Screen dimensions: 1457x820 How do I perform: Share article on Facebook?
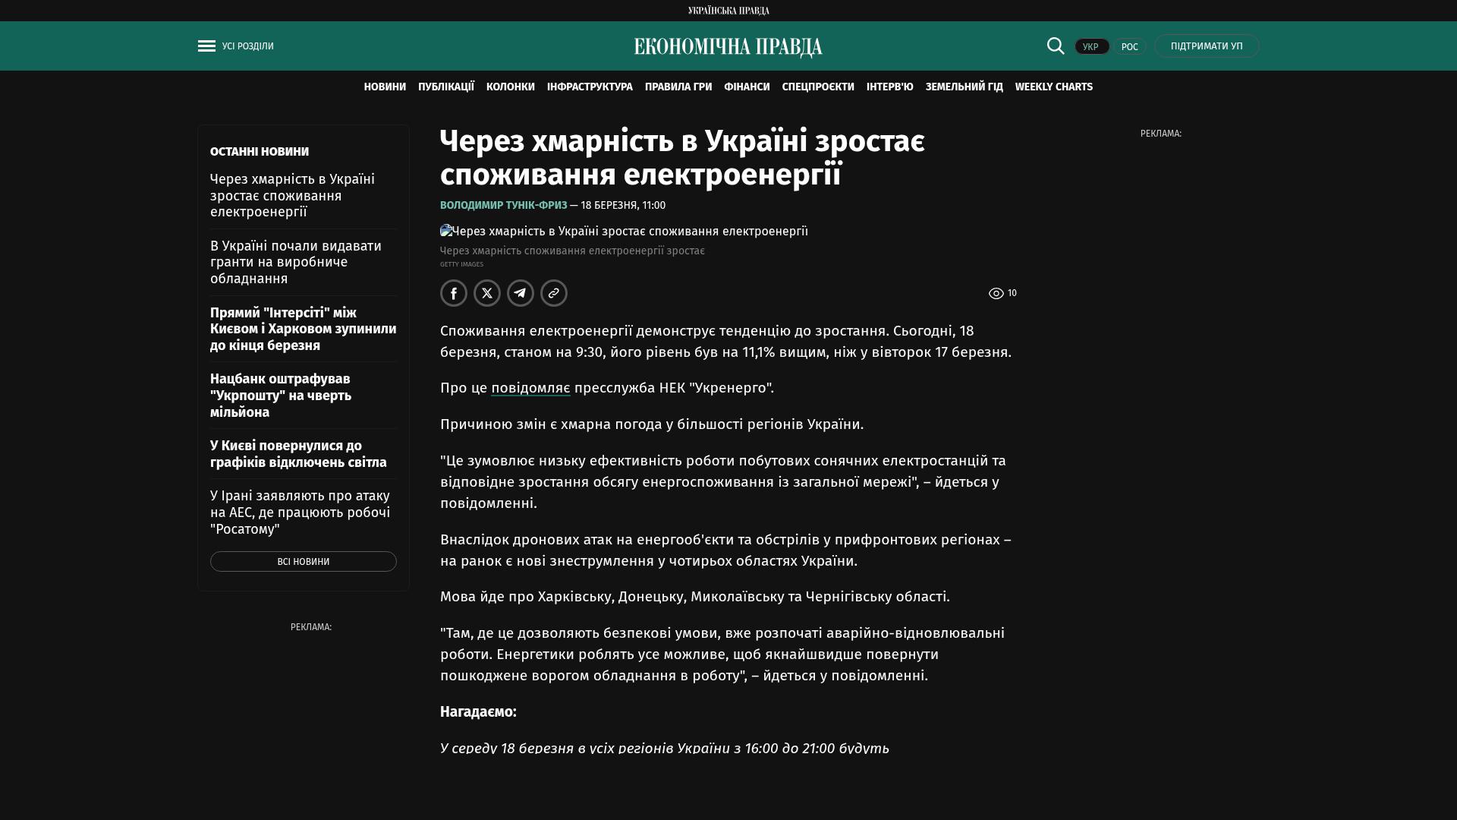(x=454, y=293)
